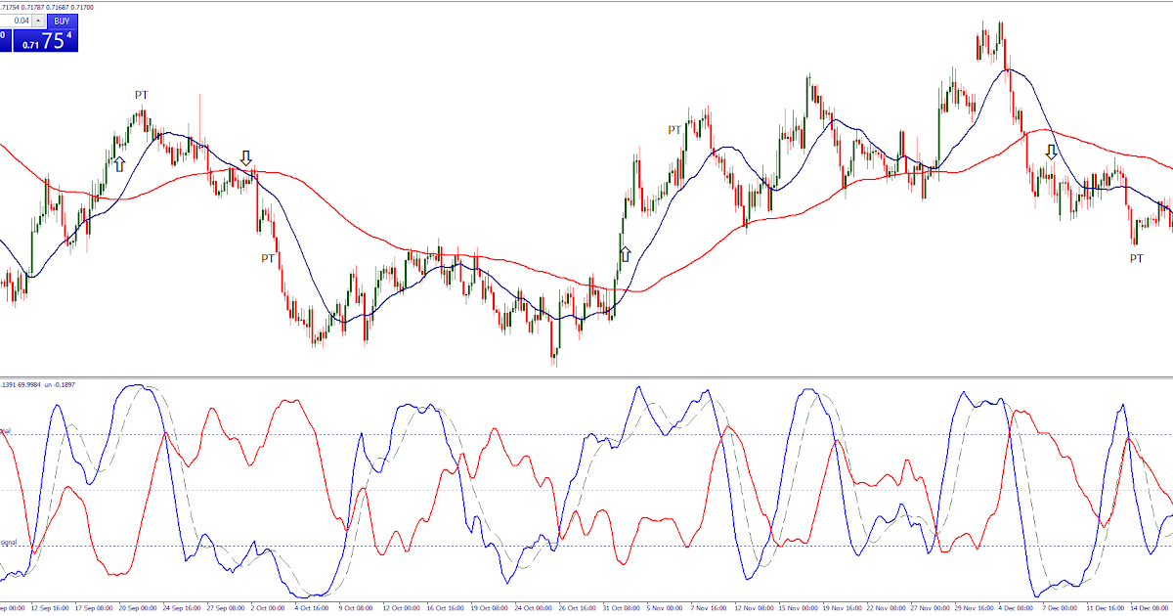
Task: Select the down arrow signal near 2 Oct
Action: click(x=246, y=157)
